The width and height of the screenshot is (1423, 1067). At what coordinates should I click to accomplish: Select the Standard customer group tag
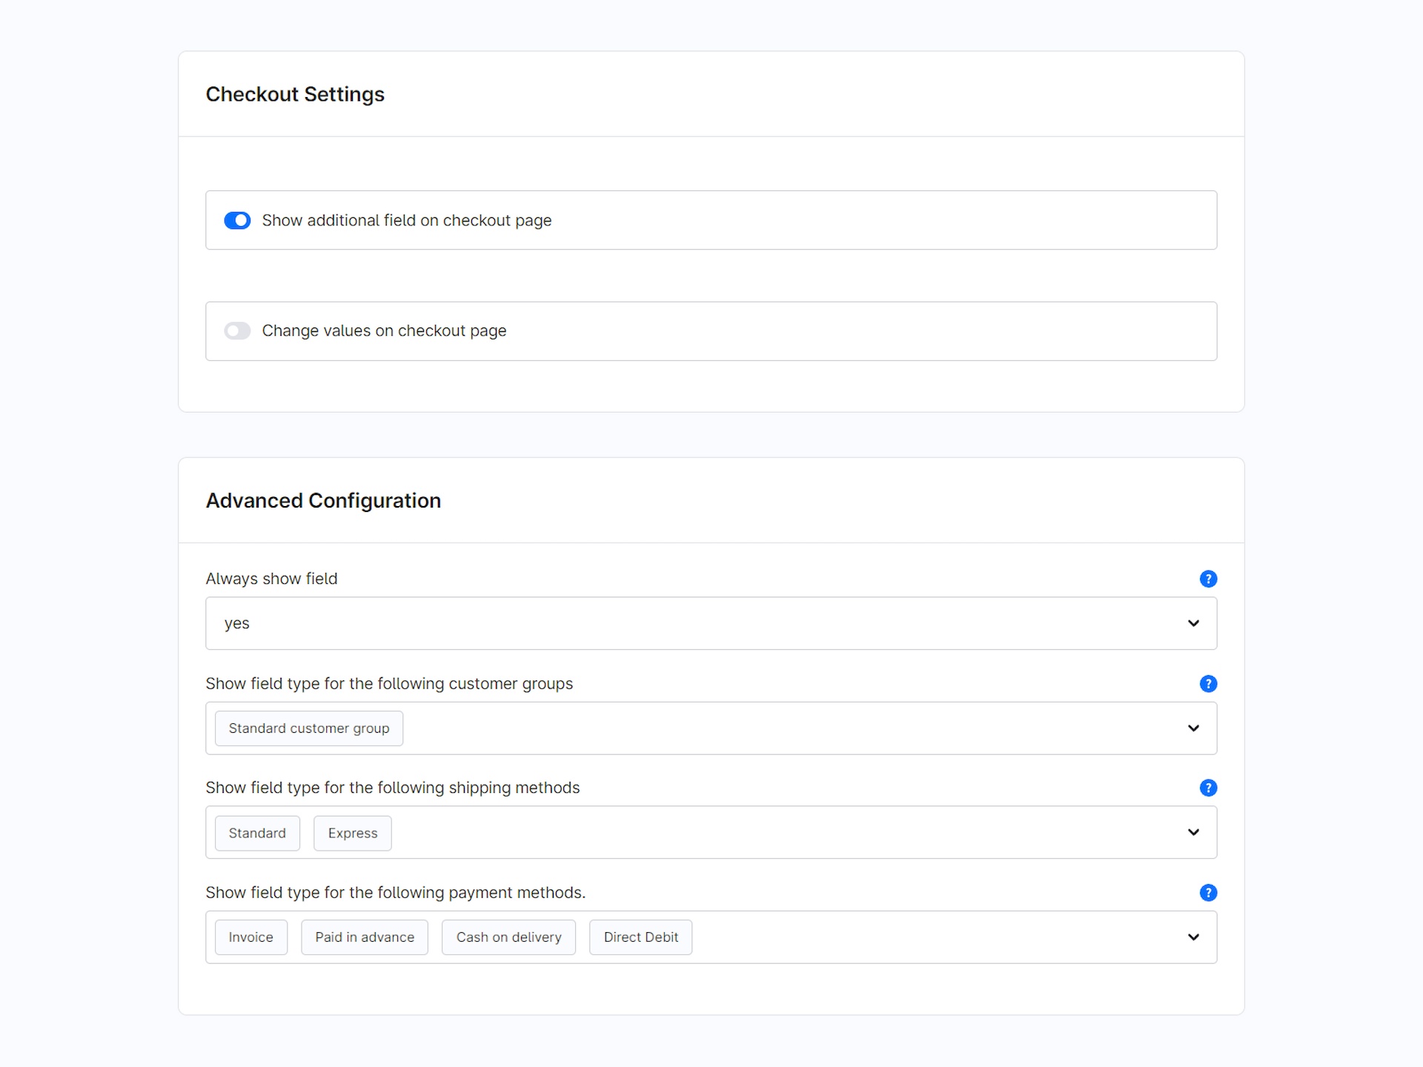tap(308, 728)
